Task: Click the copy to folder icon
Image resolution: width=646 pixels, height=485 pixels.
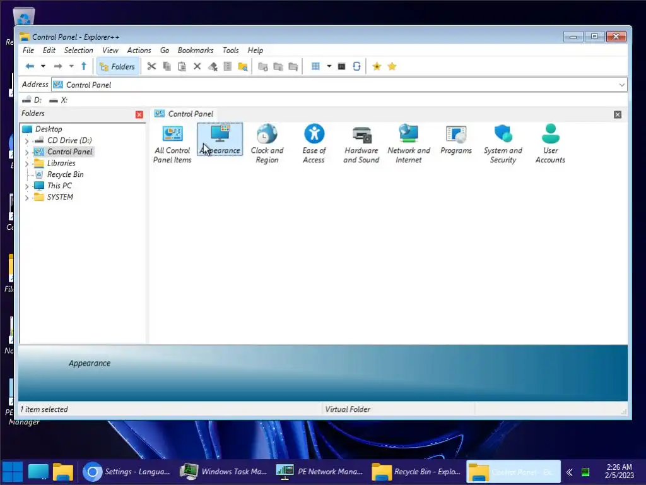Action: tap(278, 66)
